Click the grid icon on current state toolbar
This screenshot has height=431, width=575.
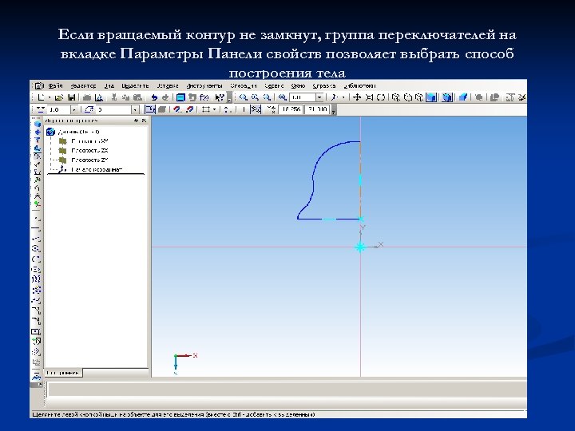pos(206,109)
